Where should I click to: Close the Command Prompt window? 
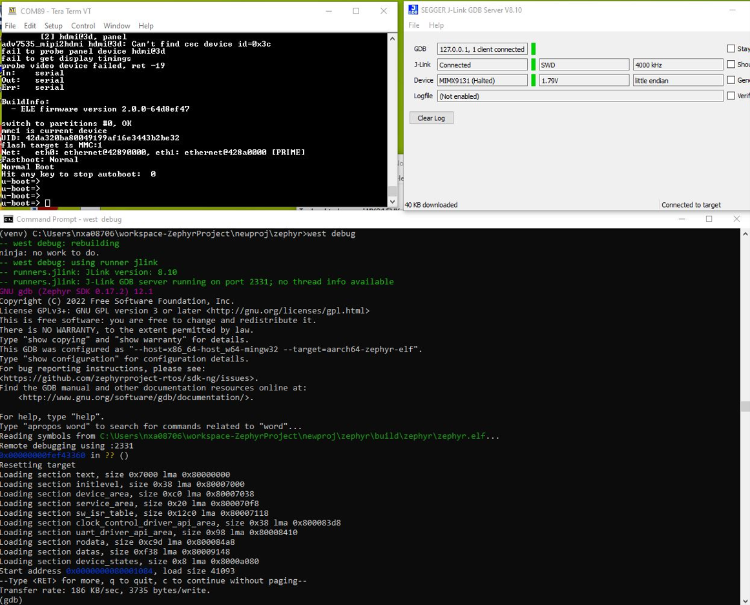click(736, 218)
